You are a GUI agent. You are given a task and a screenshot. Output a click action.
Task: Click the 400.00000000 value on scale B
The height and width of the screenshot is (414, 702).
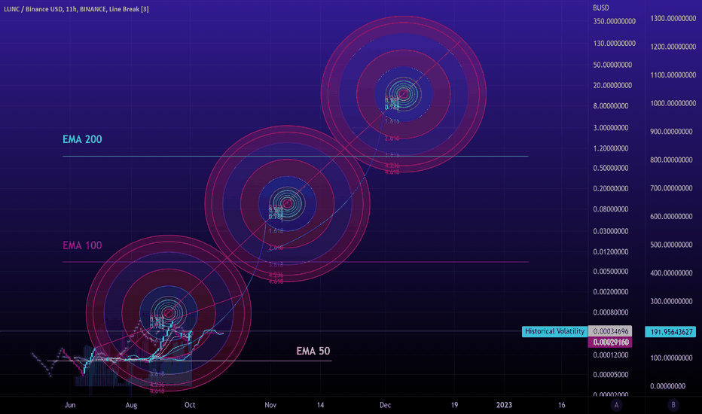[x=671, y=273]
